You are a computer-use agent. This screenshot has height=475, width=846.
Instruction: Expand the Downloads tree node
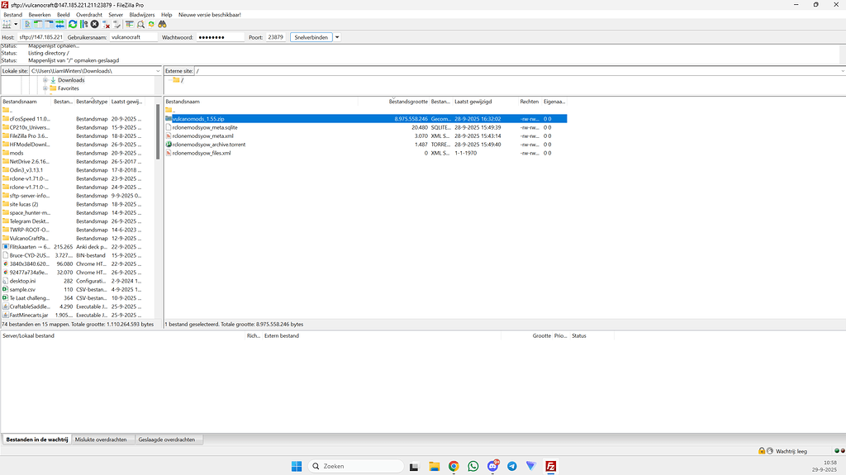[45, 80]
